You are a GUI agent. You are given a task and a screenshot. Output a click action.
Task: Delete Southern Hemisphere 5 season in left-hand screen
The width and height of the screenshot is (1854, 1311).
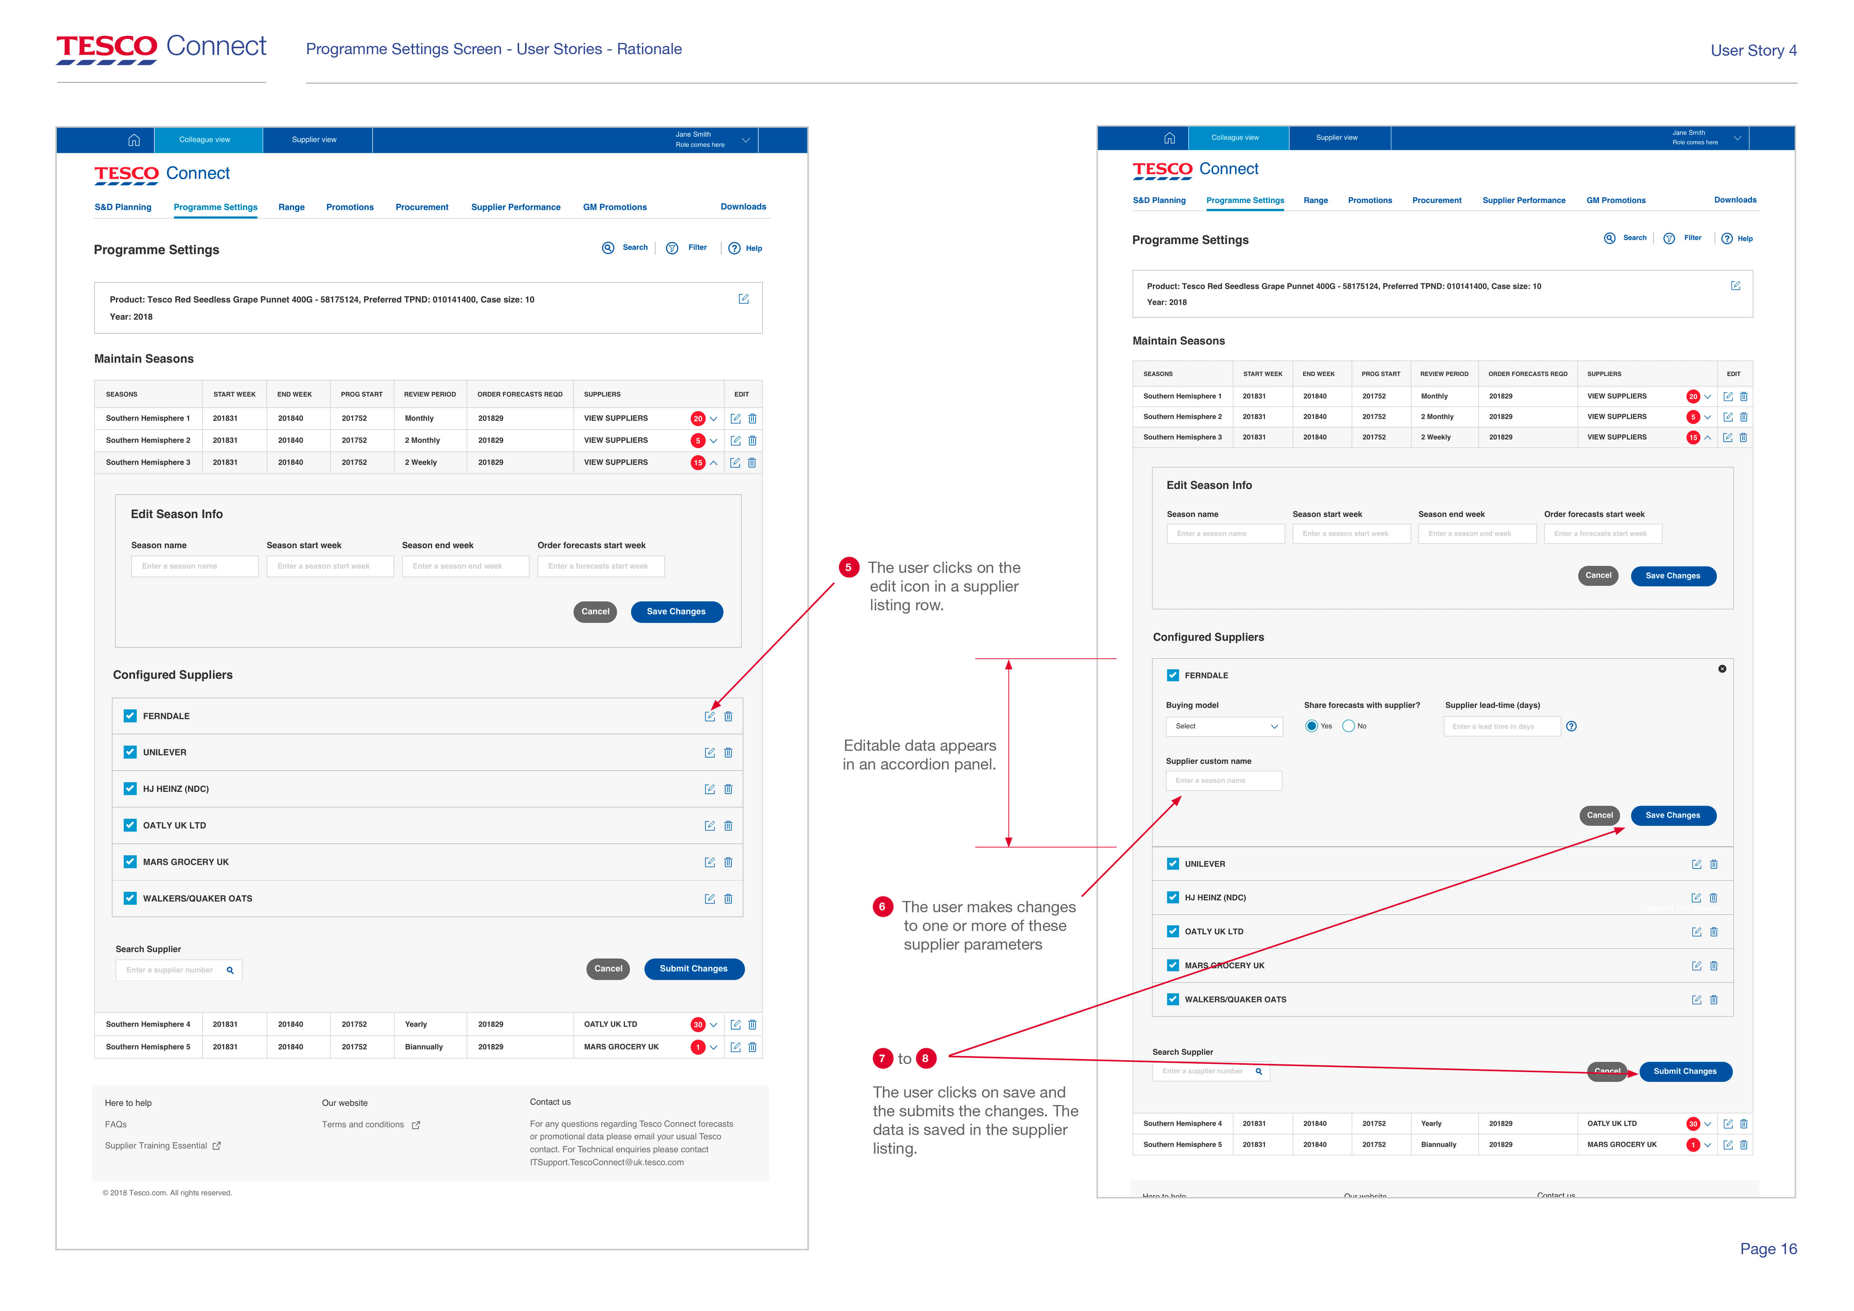pyautogui.click(x=752, y=1047)
